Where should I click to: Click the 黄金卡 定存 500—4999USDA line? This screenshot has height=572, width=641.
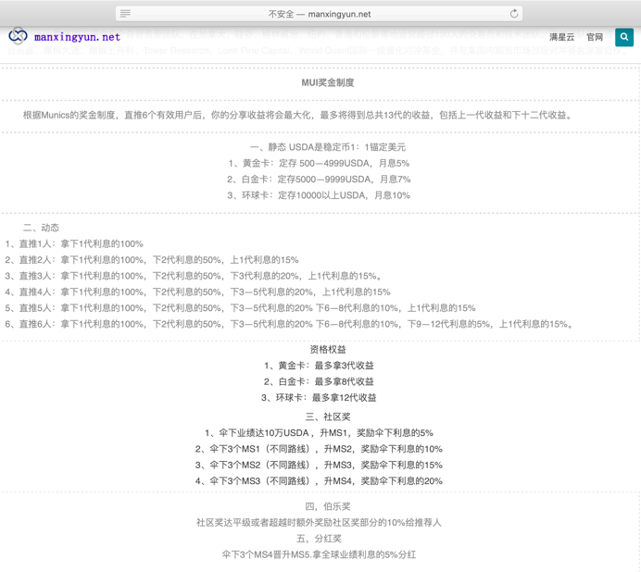pyautogui.click(x=319, y=163)
